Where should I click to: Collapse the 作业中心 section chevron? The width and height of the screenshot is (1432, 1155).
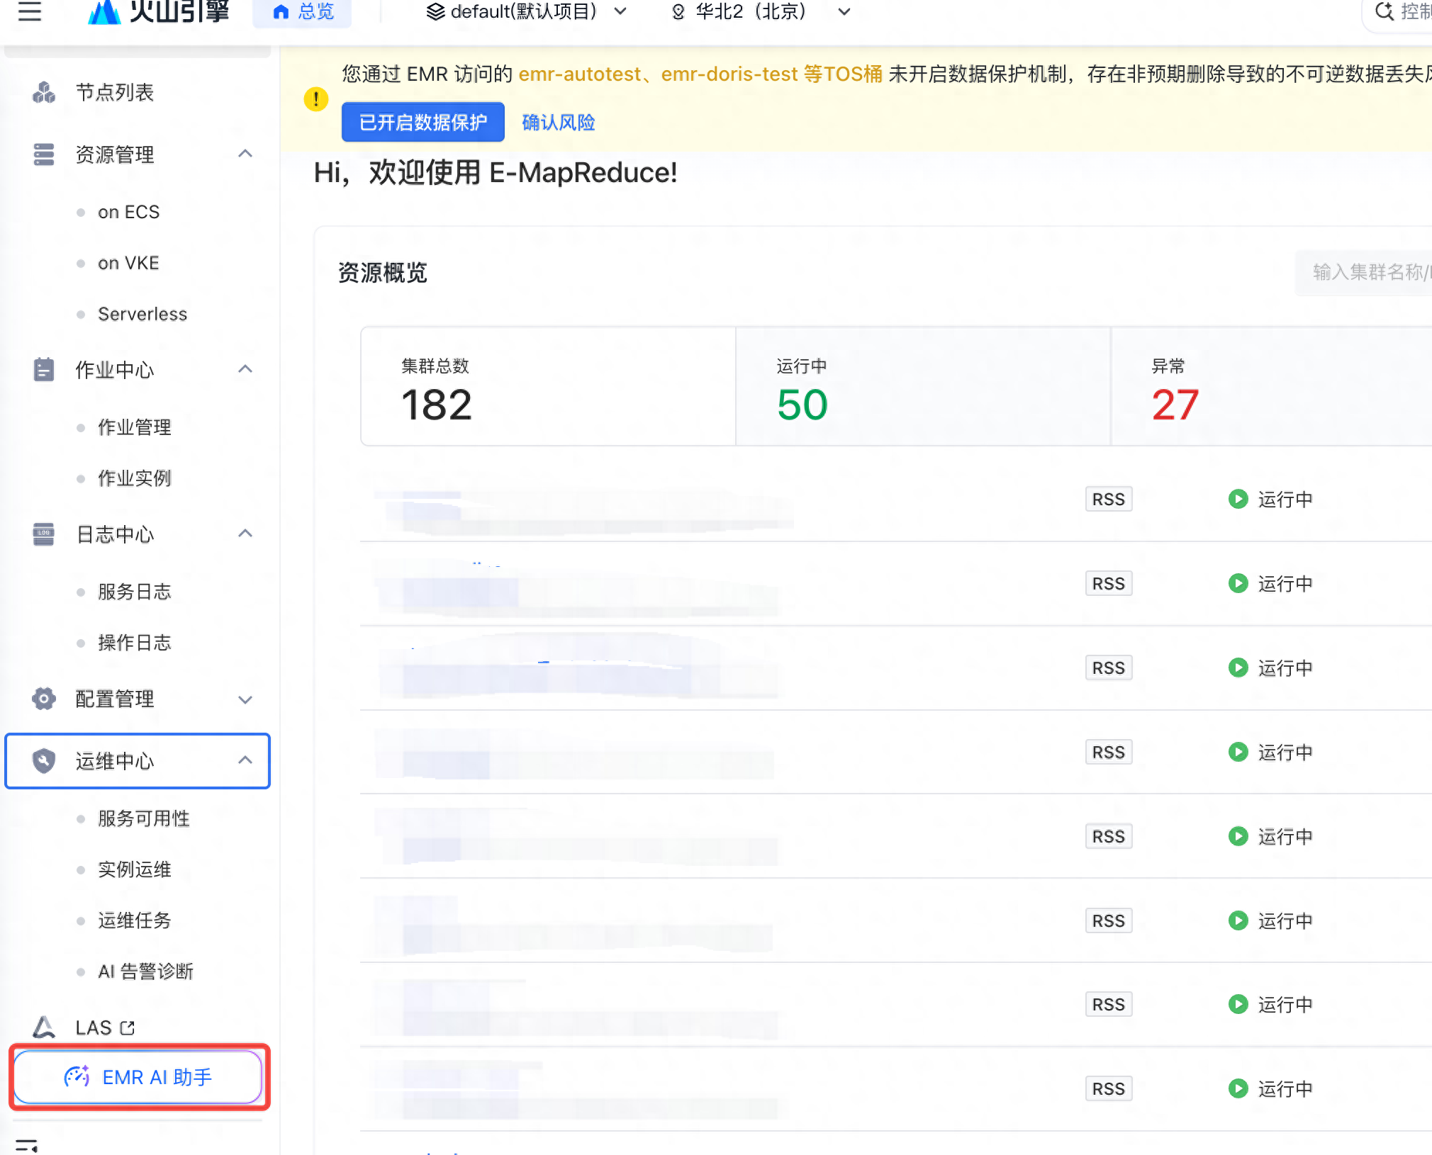coord(245,369)
